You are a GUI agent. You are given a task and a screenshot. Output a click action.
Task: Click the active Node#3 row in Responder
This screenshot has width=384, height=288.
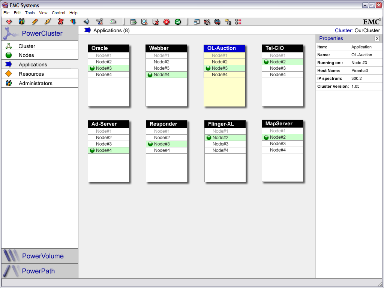point(166,144)
